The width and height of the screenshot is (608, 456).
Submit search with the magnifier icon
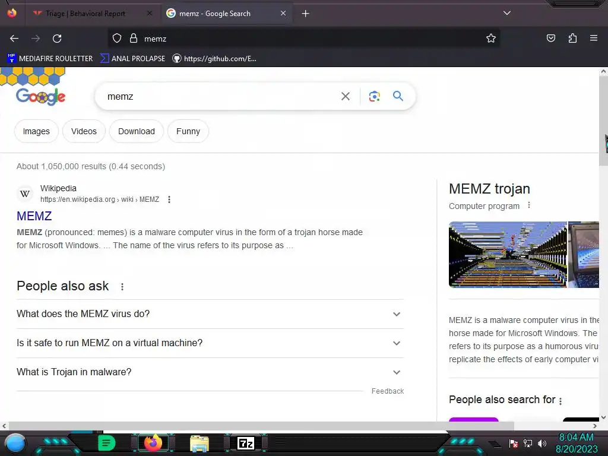click(398, 96)
